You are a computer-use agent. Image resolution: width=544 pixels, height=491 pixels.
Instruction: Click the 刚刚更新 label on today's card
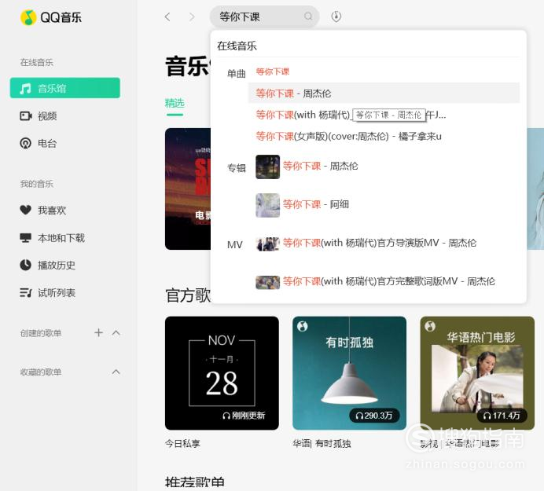tap(244, 416)
